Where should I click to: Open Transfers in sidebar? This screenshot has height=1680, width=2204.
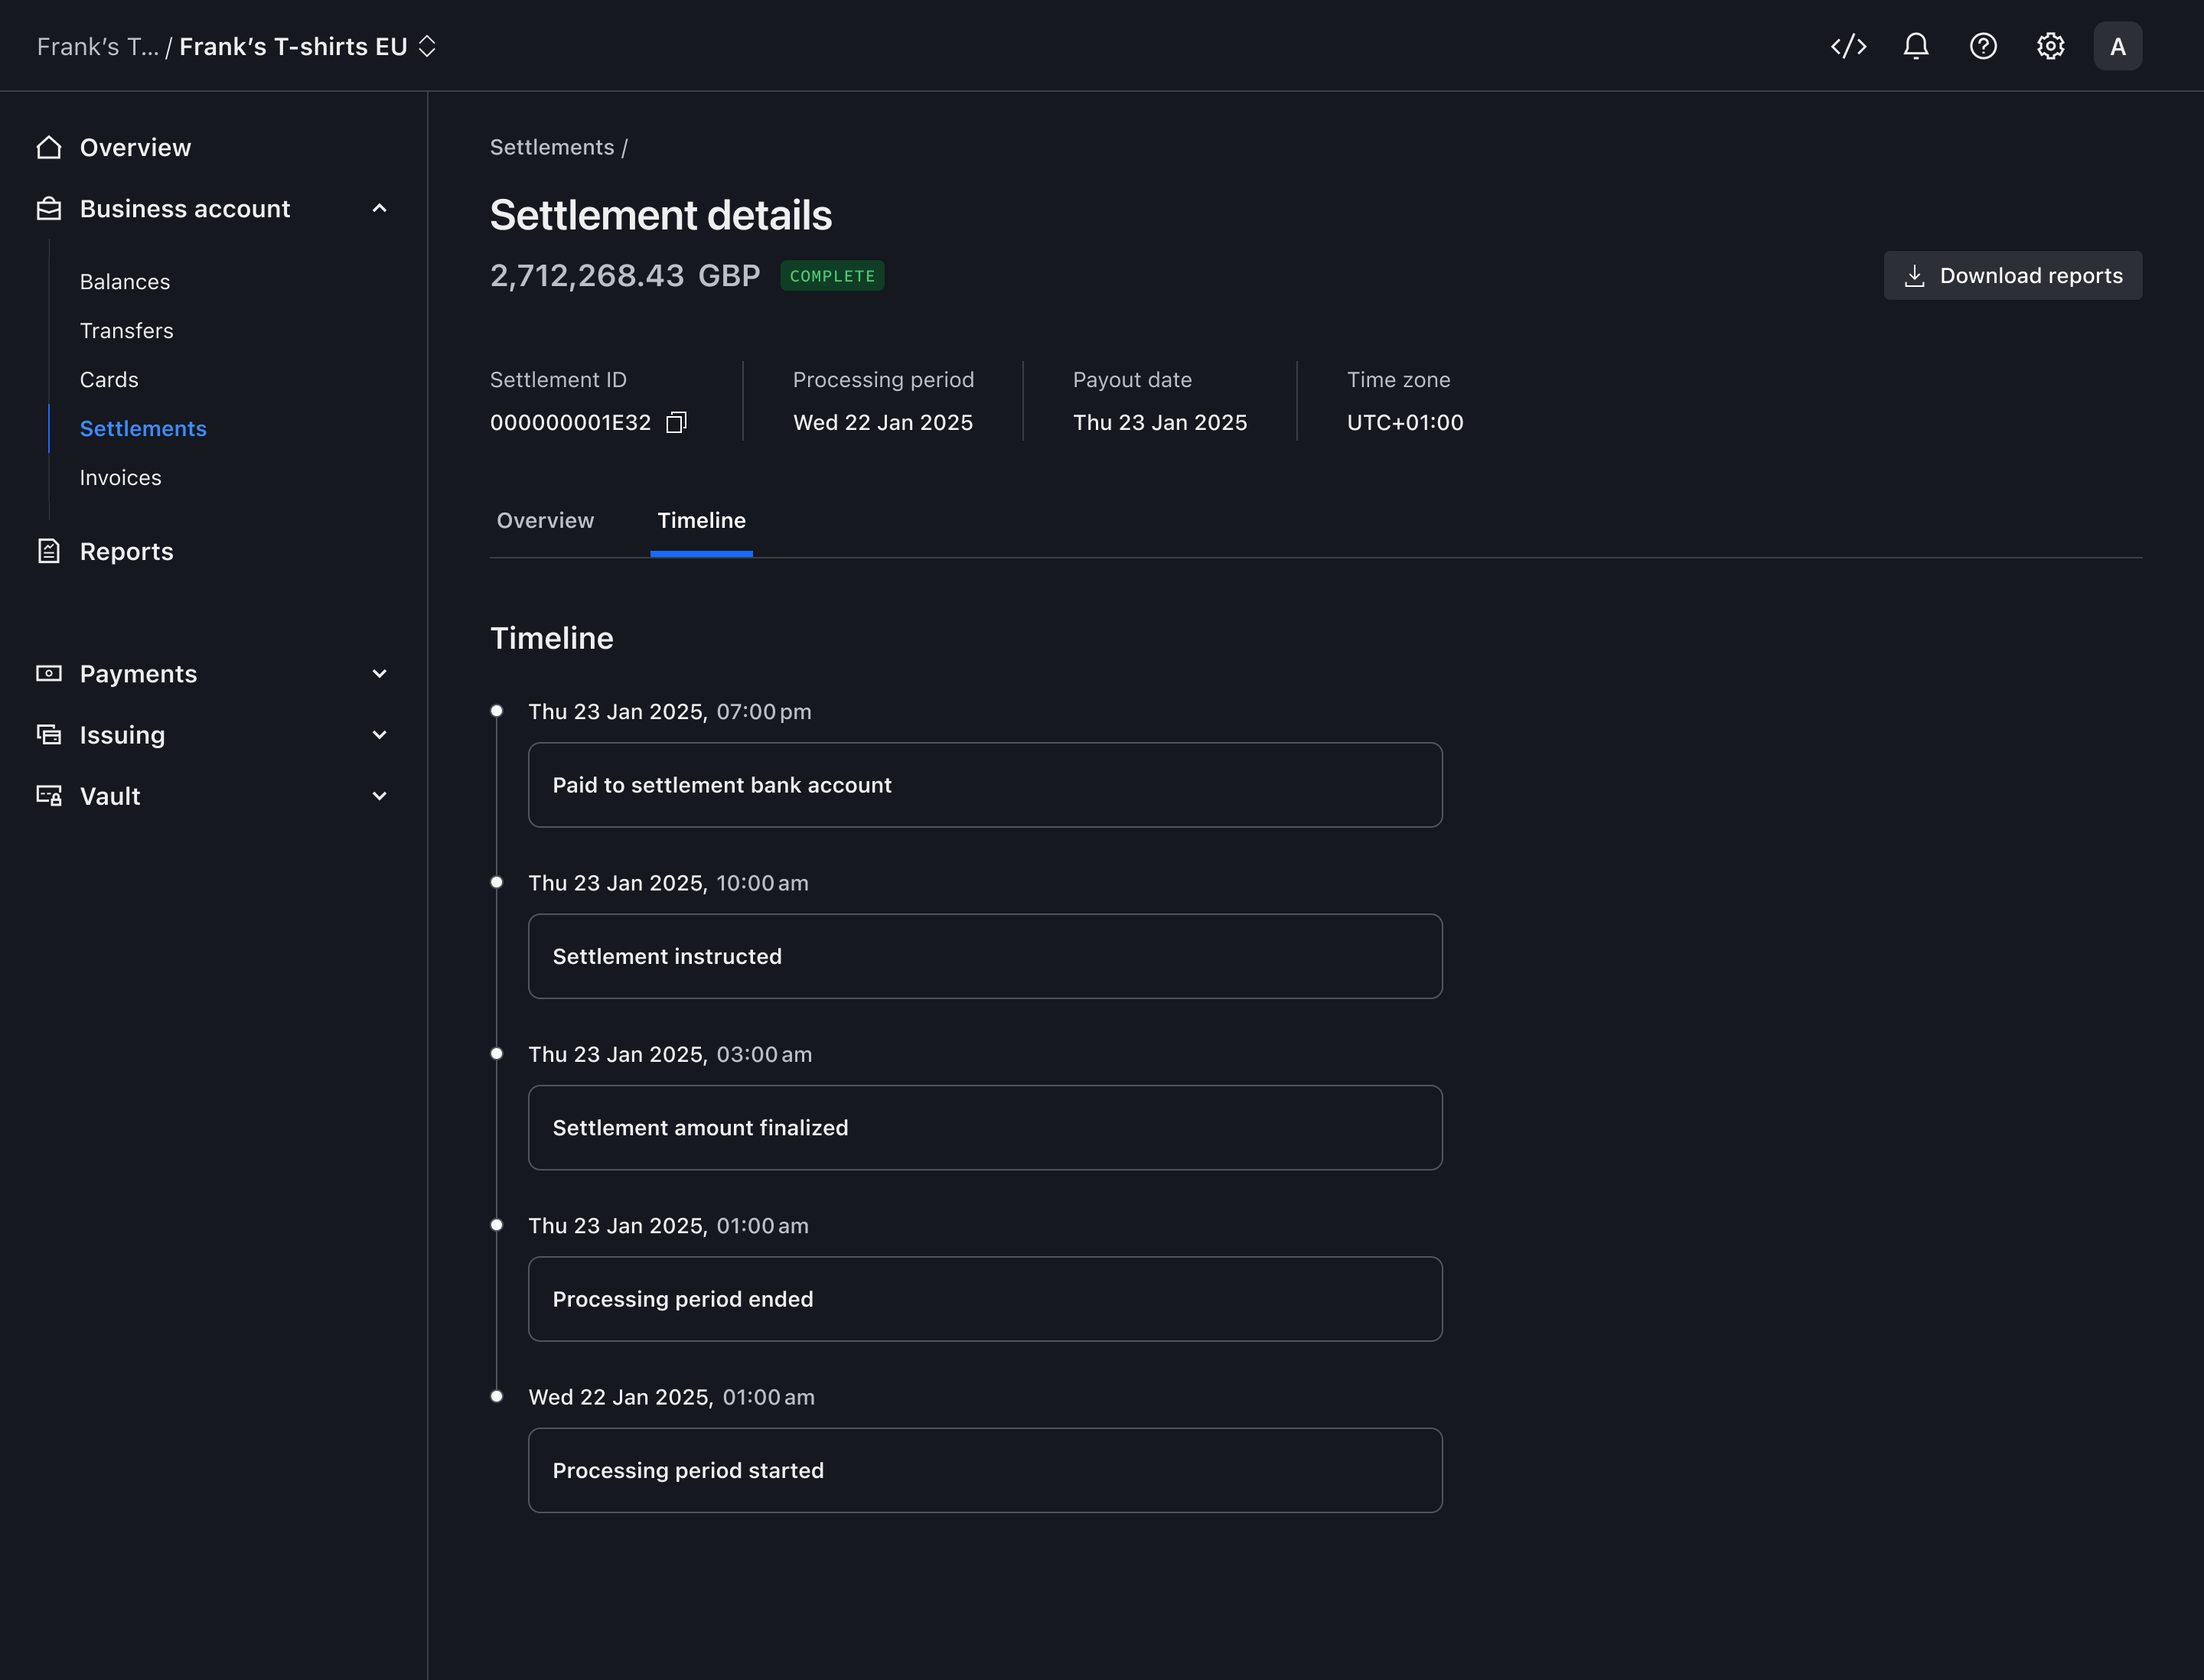point(126,330)
